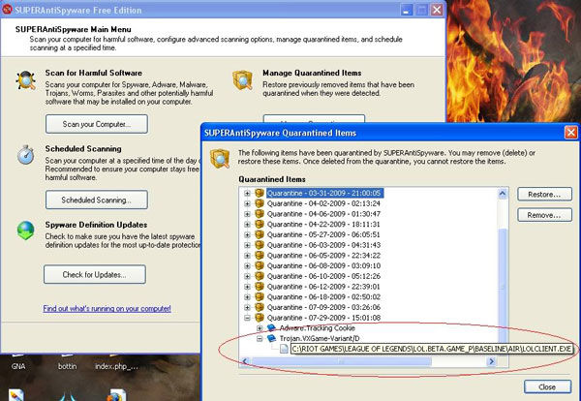
Task: Select the Adware.Tracking Cookie label
Action: (318, 328)
